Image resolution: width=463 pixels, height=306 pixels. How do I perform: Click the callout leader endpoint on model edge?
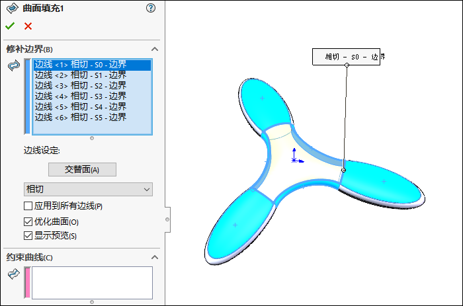pyautogui.click(x=343, y=170)
